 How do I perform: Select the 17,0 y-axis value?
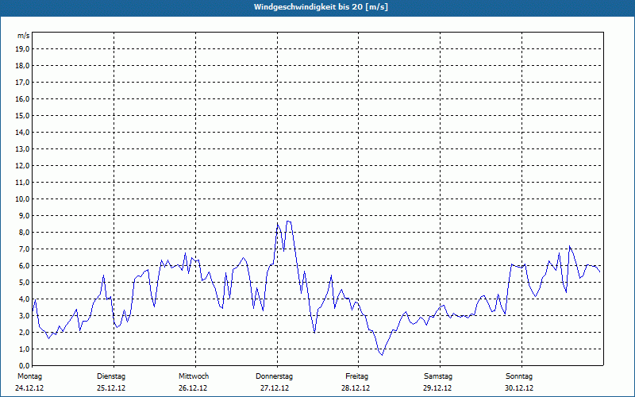click(22, 83)
